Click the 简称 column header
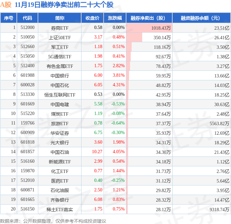The width and height of the screenshot is (231, 224). (x=59, y=18)
